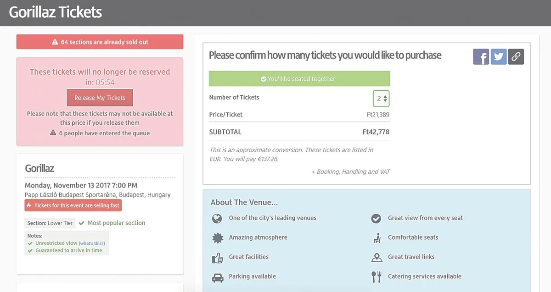Click the 64 sections sold out alert banner
The image size is (551, 292).
100,42
